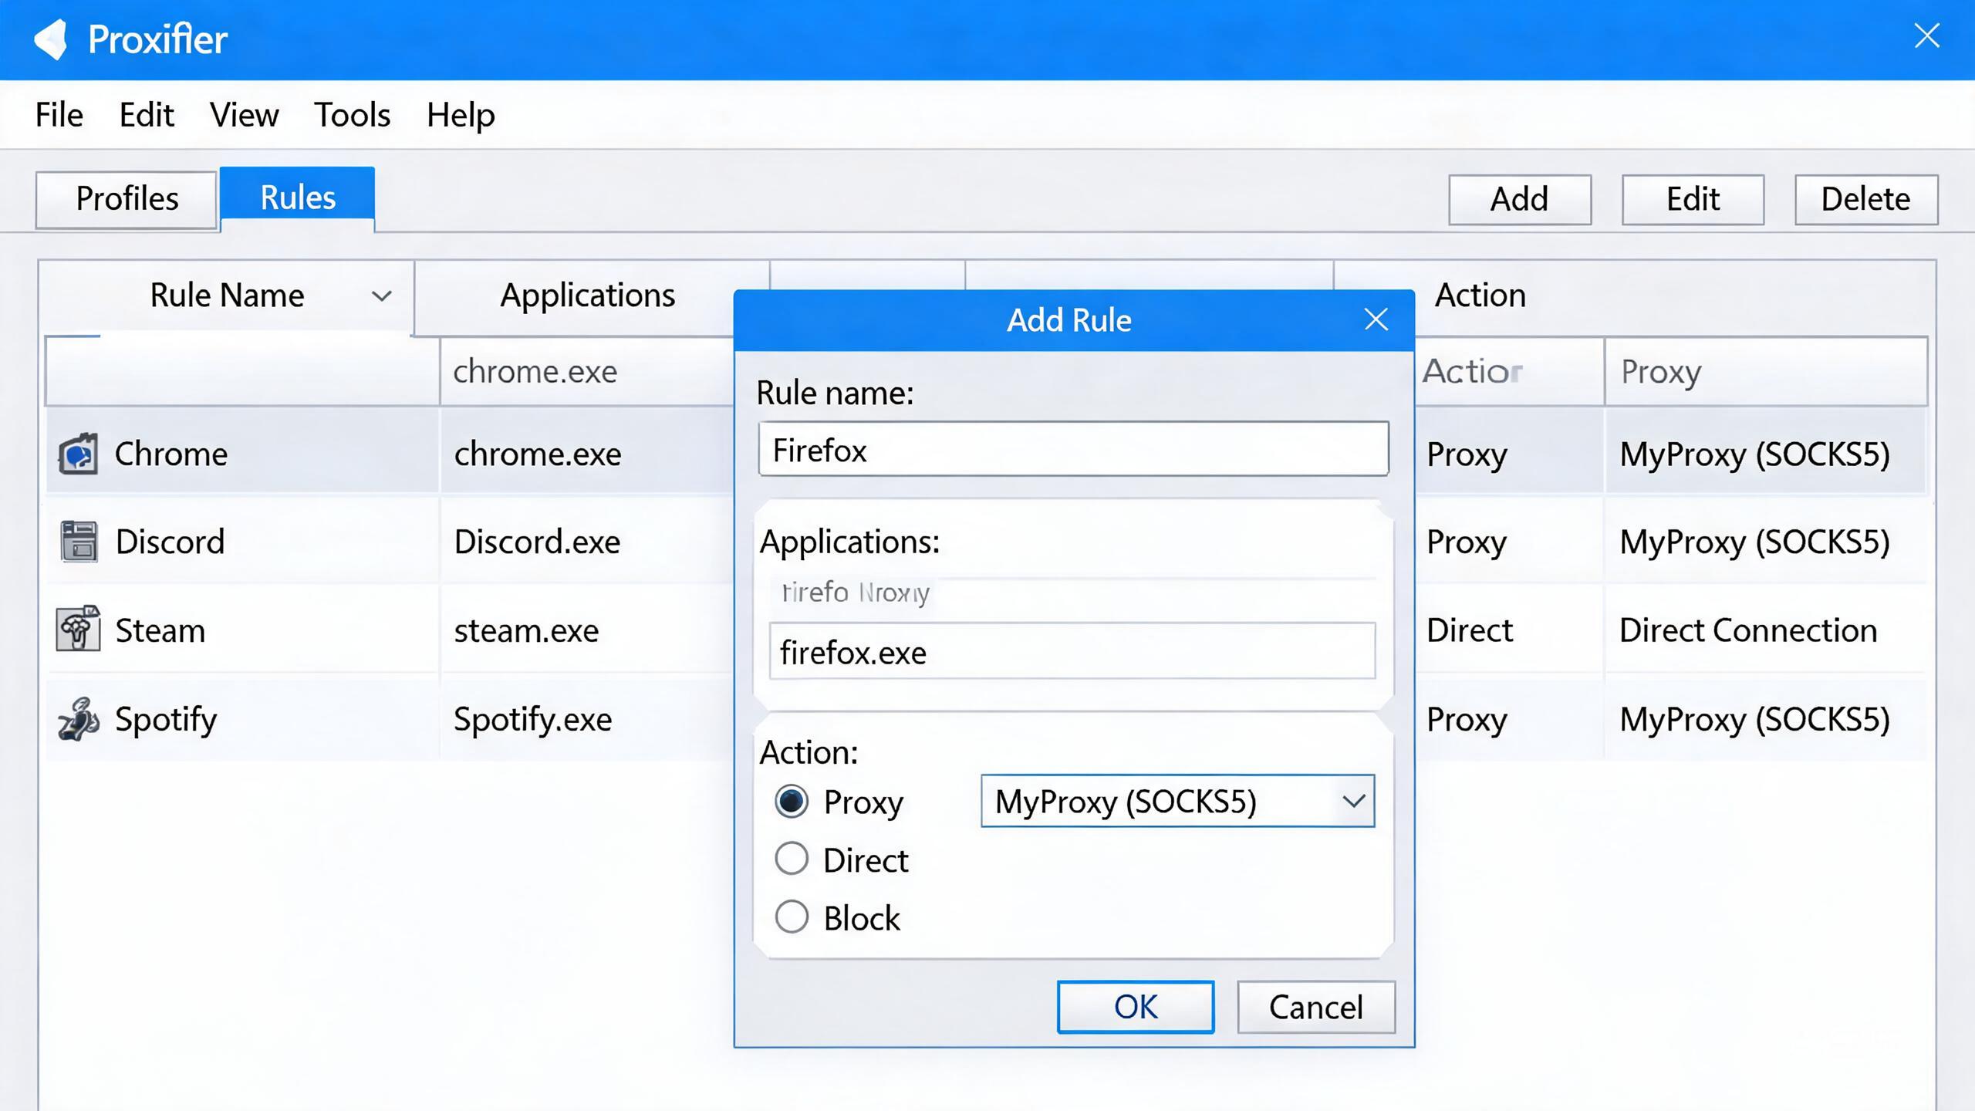Image resolution: width=1975 pixels, height=1111 pixels.
Task: Click the Steam rule icon
Action: point(78,629)
